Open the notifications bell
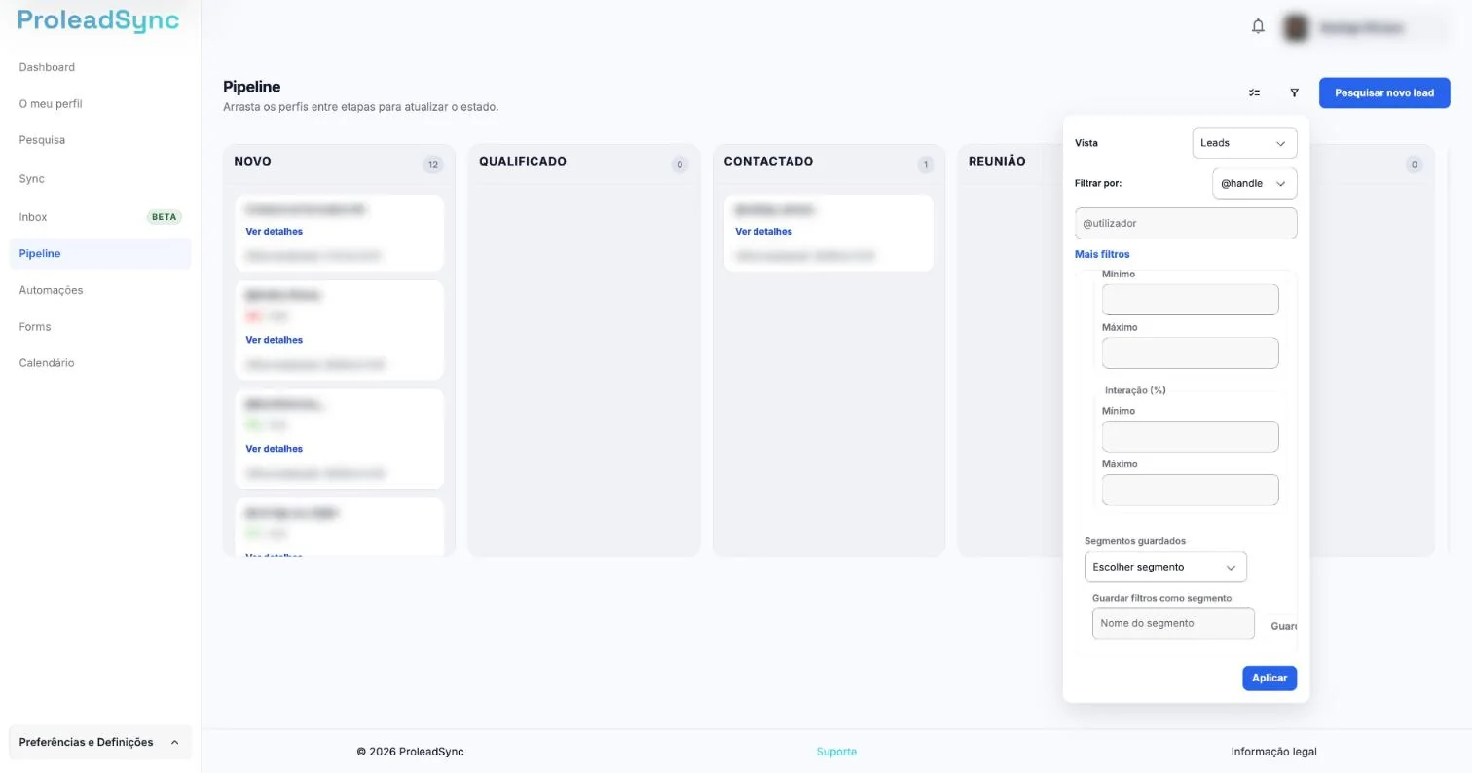This screenshot has width=1472, height=773. click(1258, 26)
